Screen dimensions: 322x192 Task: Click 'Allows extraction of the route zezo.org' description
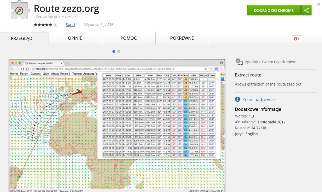coord(268,84)
